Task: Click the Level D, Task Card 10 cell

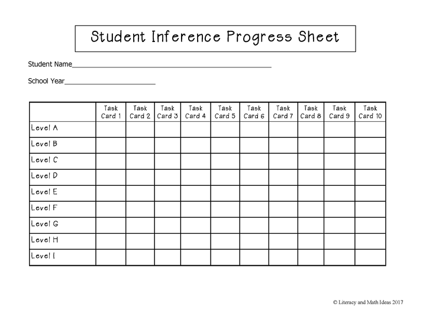Action: (370, 176)
